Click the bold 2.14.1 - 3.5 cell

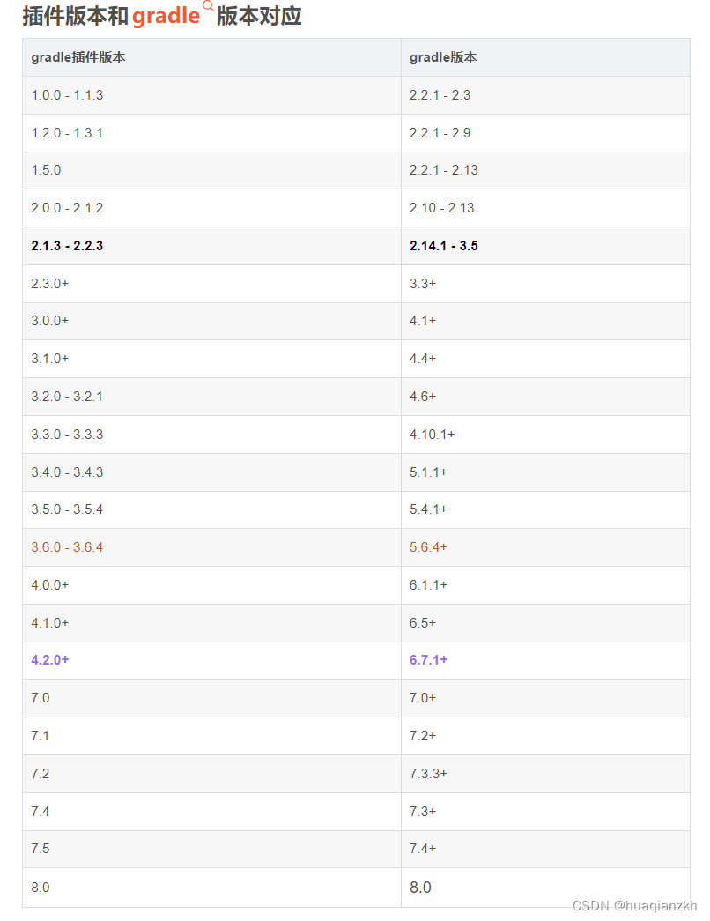click(545, 246)
